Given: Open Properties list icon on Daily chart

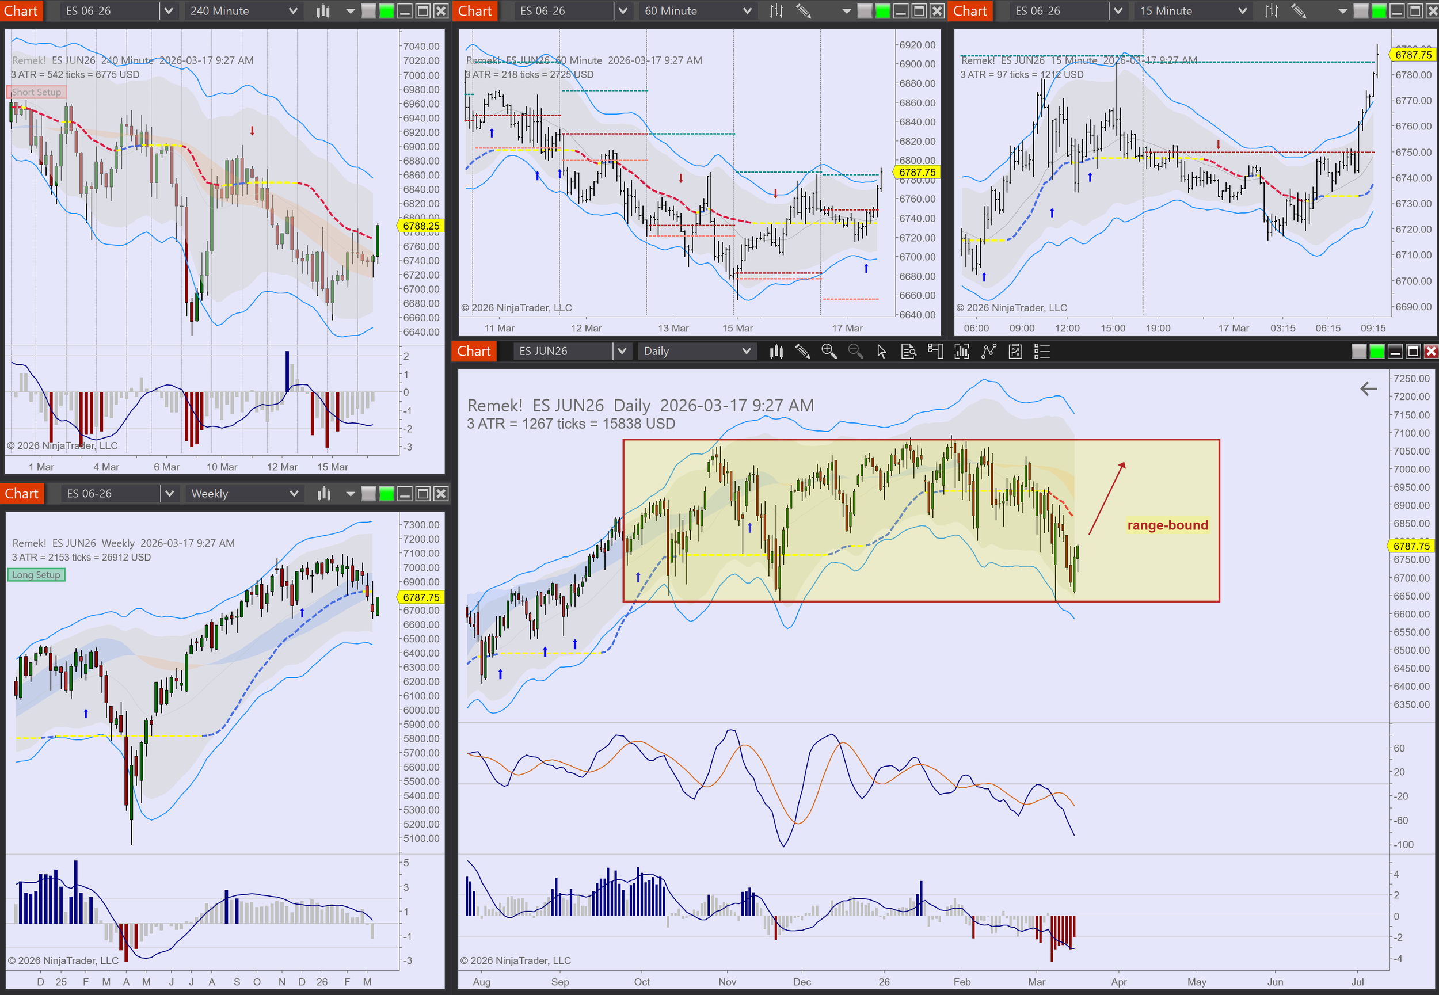Looking at the screenshot, I should (1042, 352).
